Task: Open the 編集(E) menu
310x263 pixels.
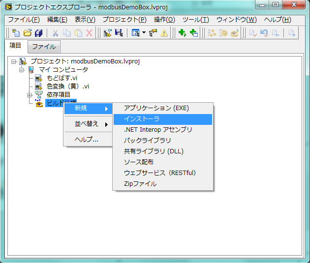Action: [57, 20]
